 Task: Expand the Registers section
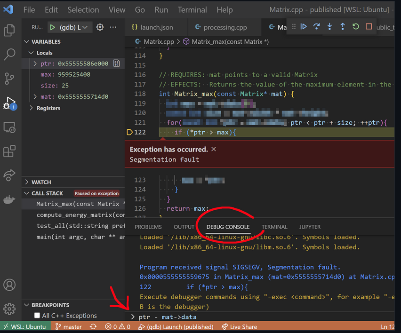coord(32,108)
